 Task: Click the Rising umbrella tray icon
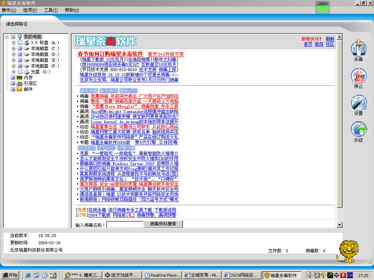[x=323, y=275]
